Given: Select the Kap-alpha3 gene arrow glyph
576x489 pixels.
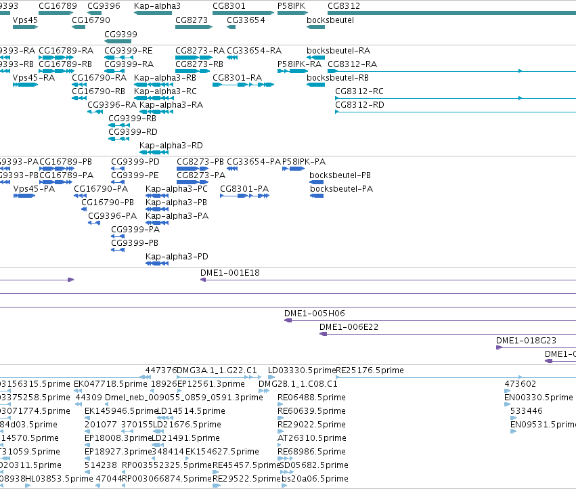Looking at the screenshot, I should (153, 13).
